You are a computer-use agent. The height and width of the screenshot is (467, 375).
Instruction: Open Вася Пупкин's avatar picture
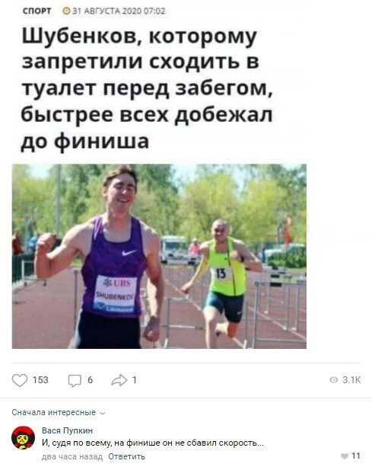tap(23, 437)
